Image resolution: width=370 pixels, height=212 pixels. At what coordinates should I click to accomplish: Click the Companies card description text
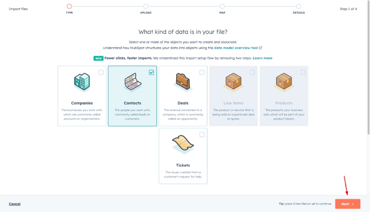coord(82,115)
